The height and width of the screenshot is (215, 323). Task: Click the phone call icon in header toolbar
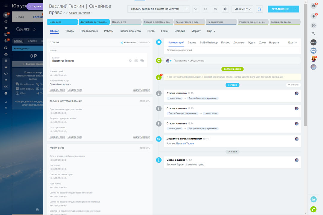click(x=196, y=9)
